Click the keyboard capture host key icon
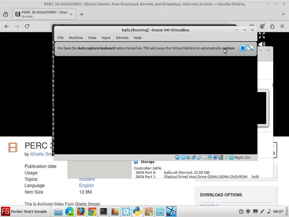Image resolution: width=289 pixels, height=217 pixels. click(231, 157)
